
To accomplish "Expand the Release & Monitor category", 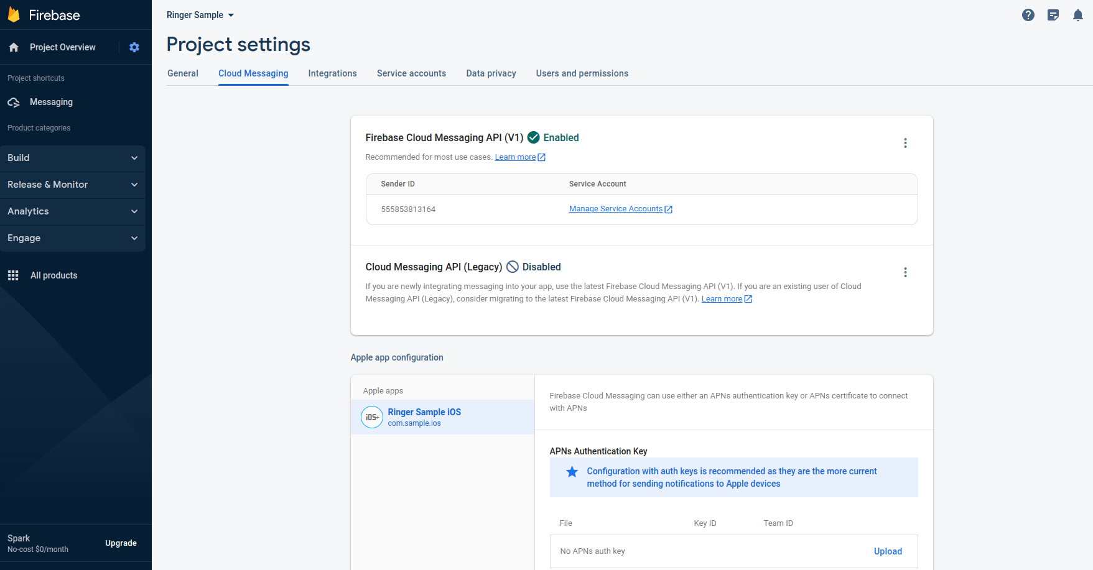I will tap(72, 185).
